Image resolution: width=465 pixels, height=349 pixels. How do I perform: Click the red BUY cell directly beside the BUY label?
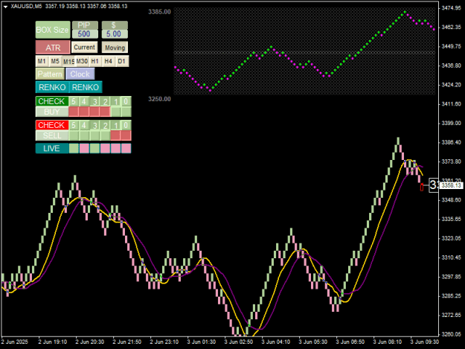tap(74, 112)
